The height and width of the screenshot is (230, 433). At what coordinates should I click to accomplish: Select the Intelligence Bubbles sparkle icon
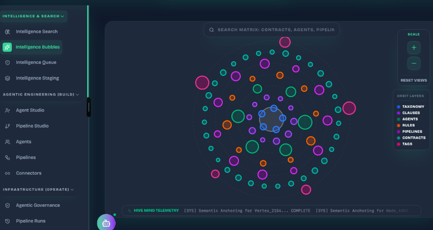pyautogui.click(x=7, y=47)
